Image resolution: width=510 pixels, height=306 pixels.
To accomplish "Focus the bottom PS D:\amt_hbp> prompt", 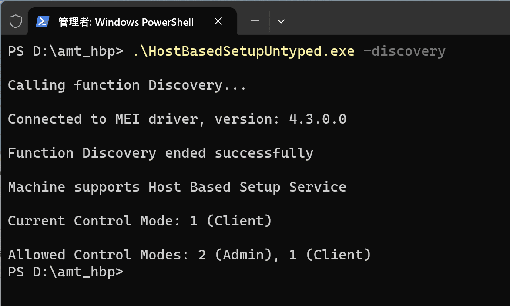I will [x=66, y=272].
